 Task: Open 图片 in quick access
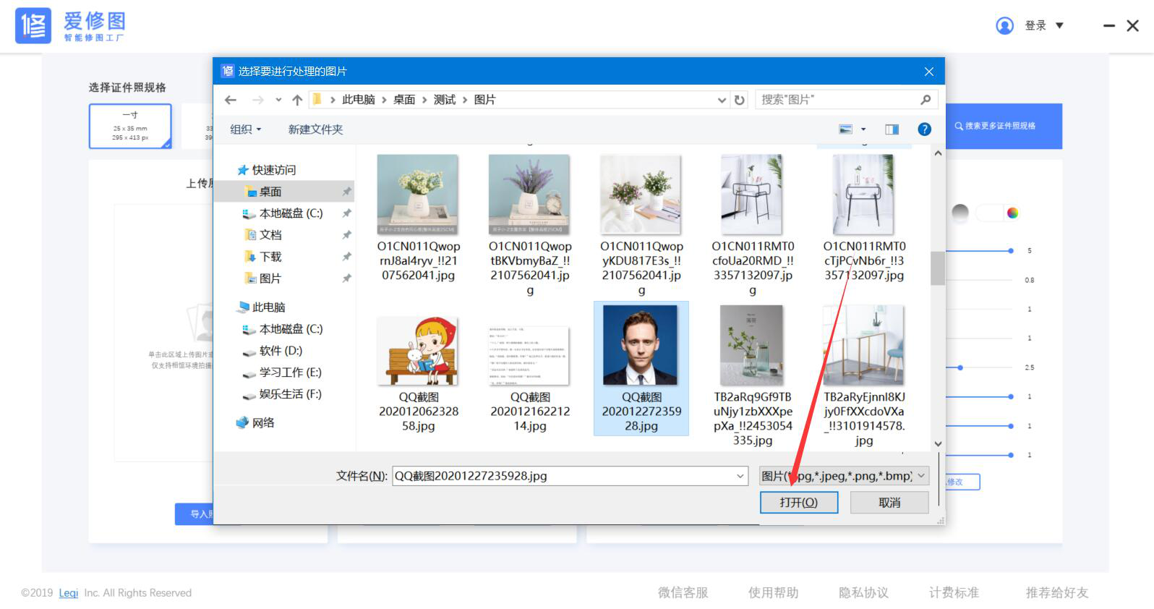tap(270, 278)
